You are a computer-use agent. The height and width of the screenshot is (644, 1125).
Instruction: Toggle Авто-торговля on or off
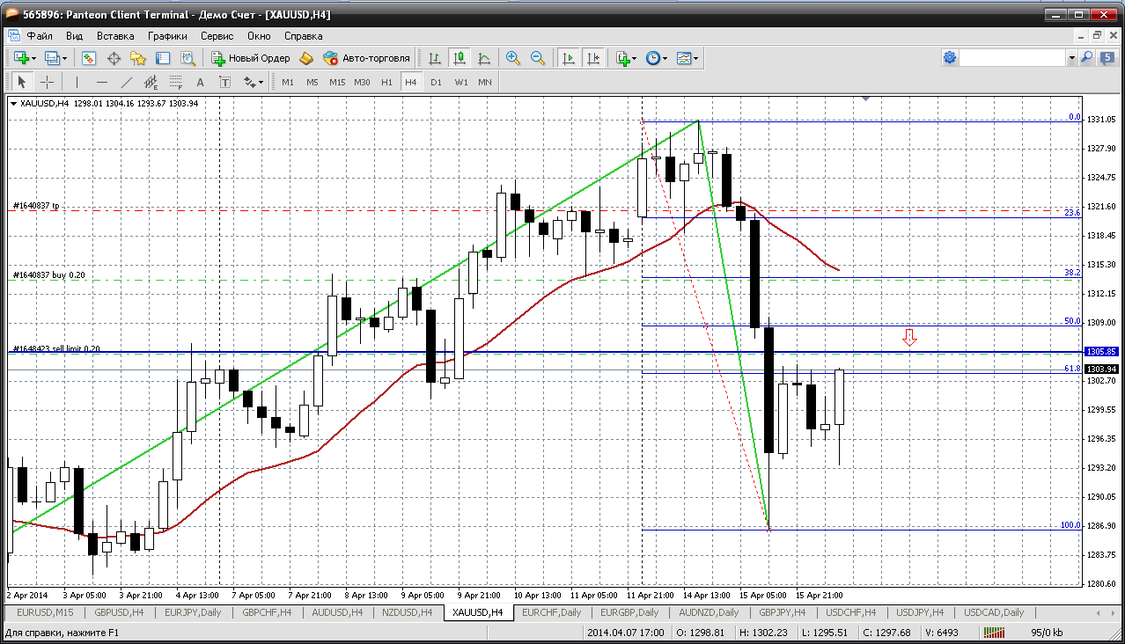coord(367,58)
